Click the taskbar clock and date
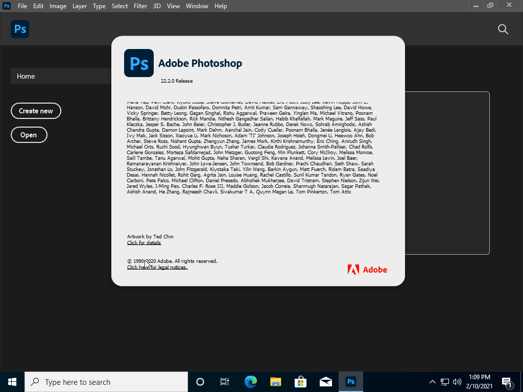This screenshot has width=523, height=392. click(479, 382)
